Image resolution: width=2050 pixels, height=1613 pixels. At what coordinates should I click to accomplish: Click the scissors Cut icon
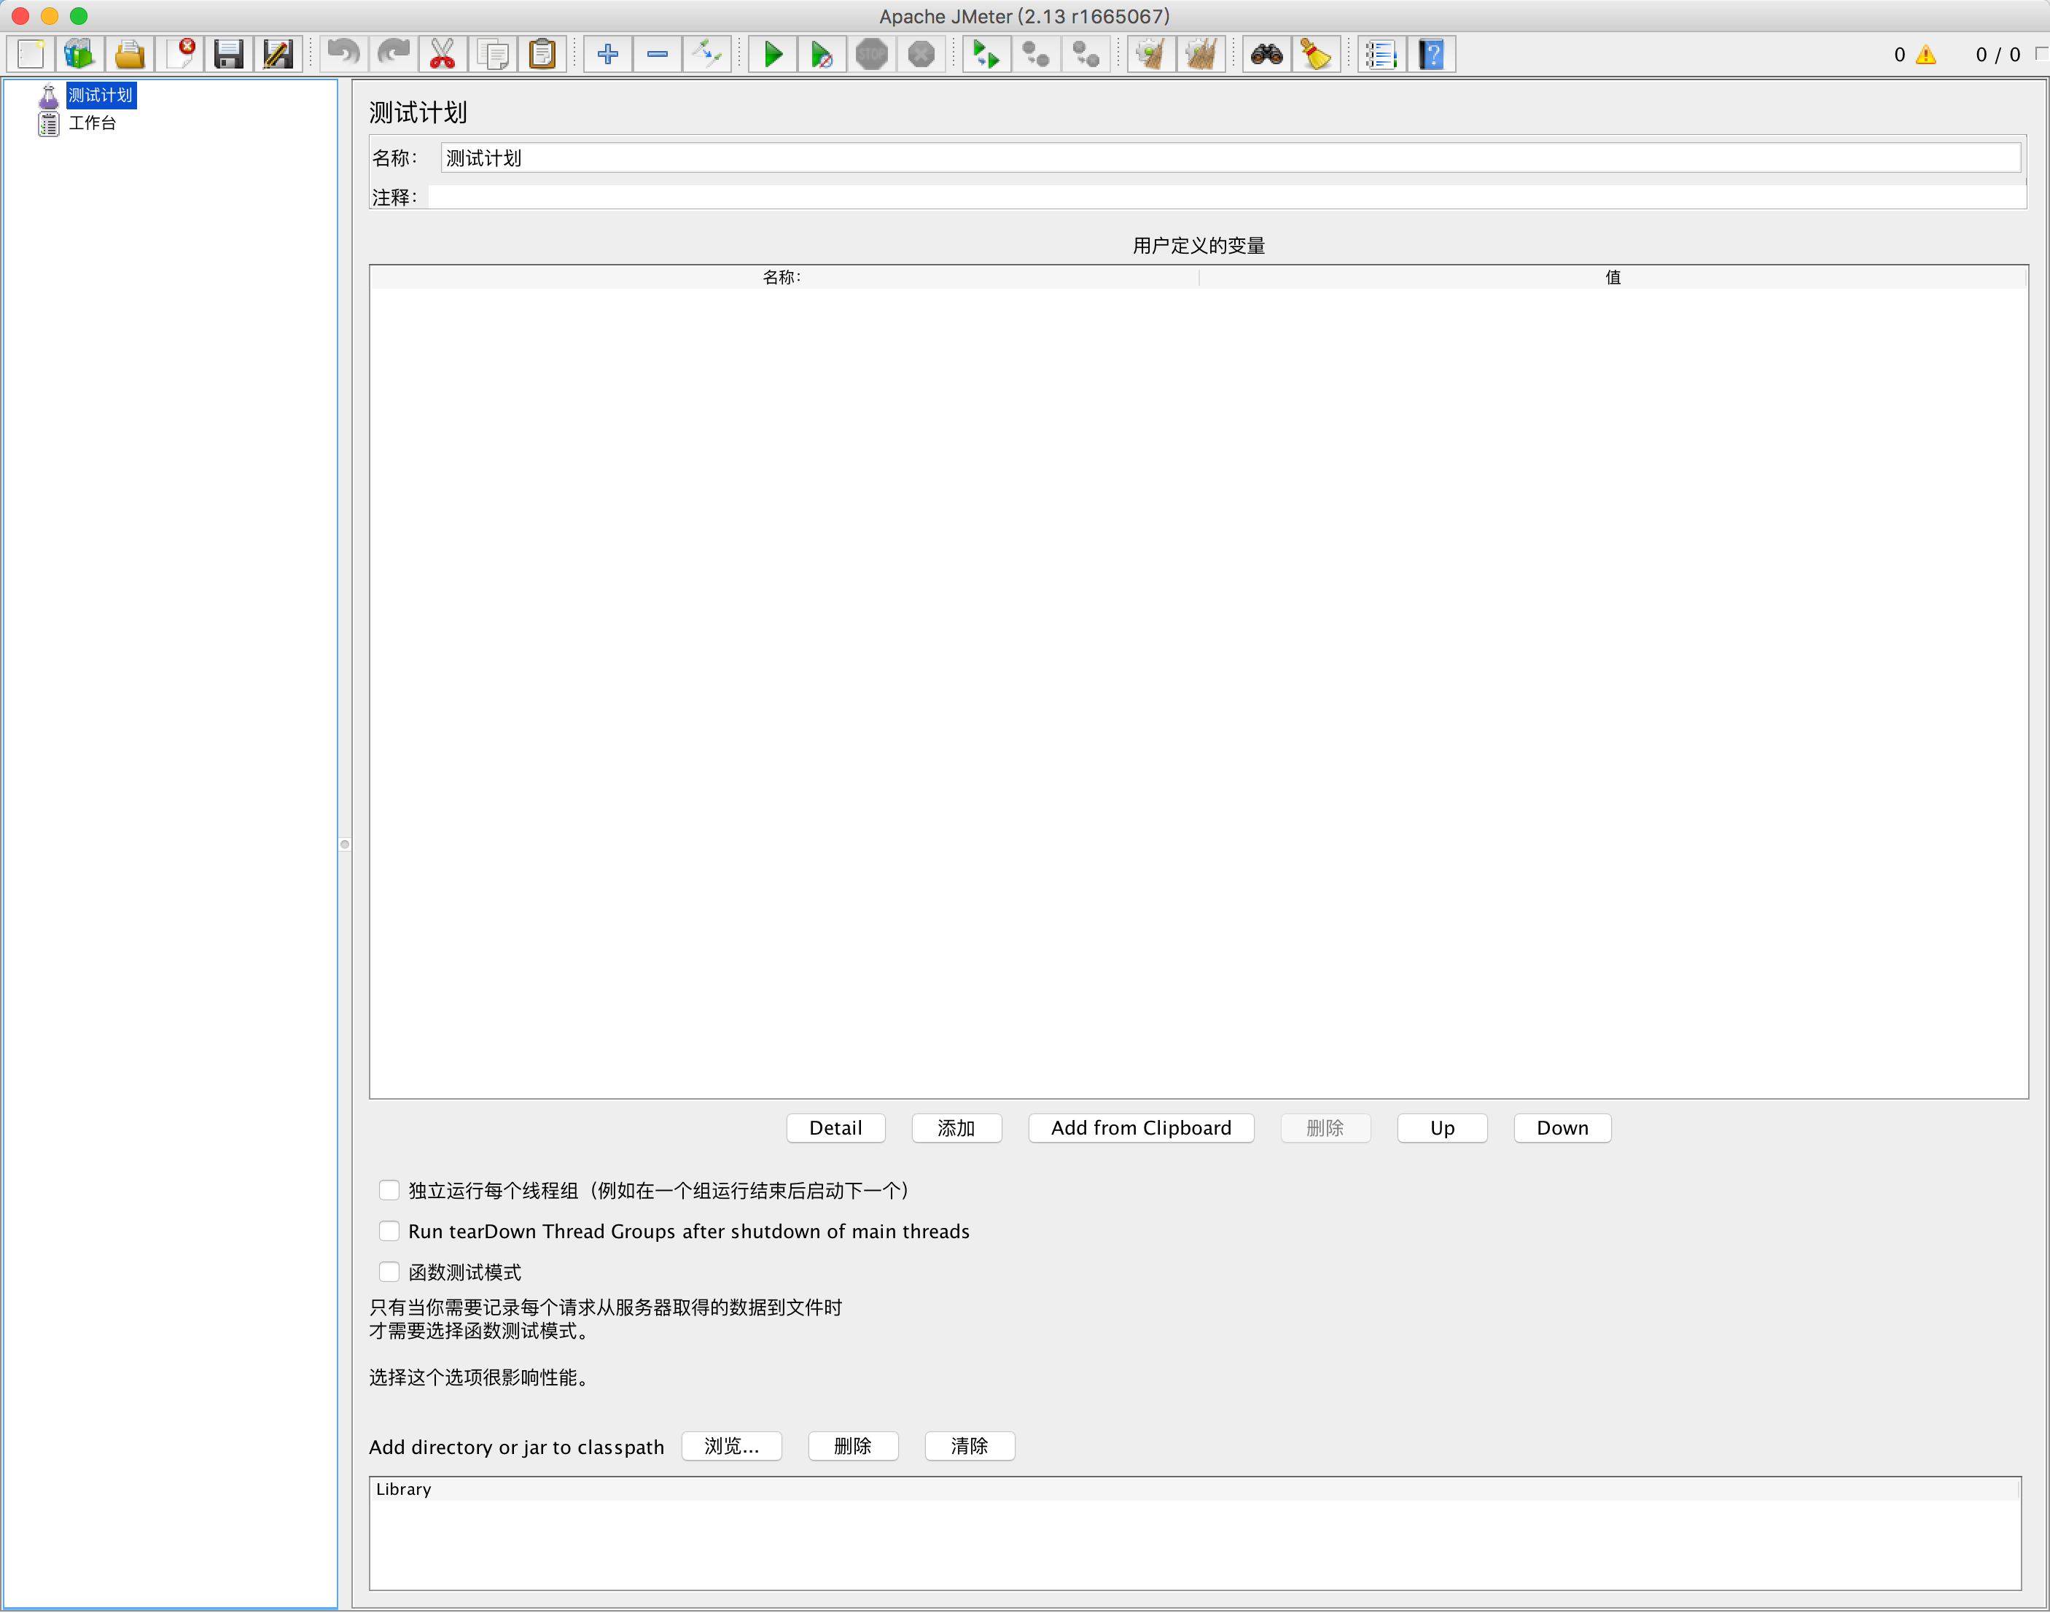[x=442, y=54]
